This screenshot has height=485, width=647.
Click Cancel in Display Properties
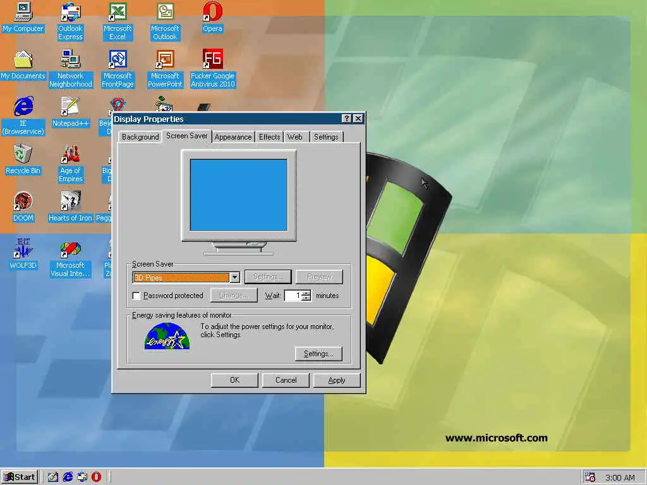[286, 380]
